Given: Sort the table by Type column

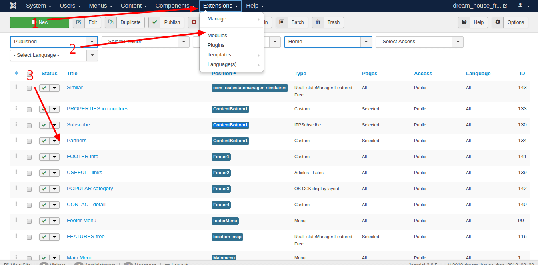Looking at the screenshot, I should pos(300,73).
